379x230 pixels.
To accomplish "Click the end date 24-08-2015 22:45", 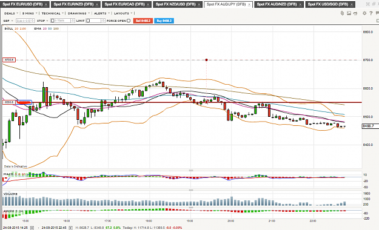I will 54,228.
